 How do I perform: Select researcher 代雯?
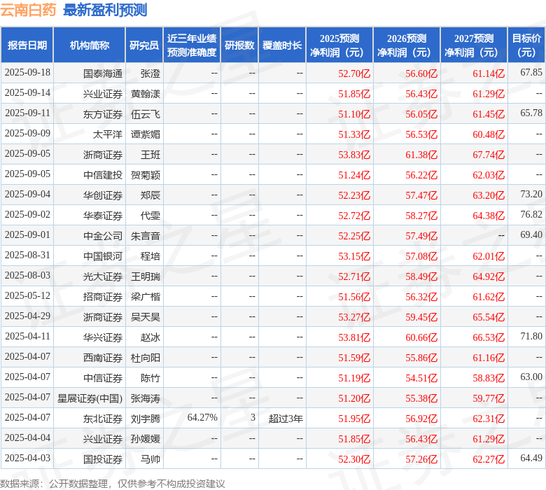click(150, 216)
